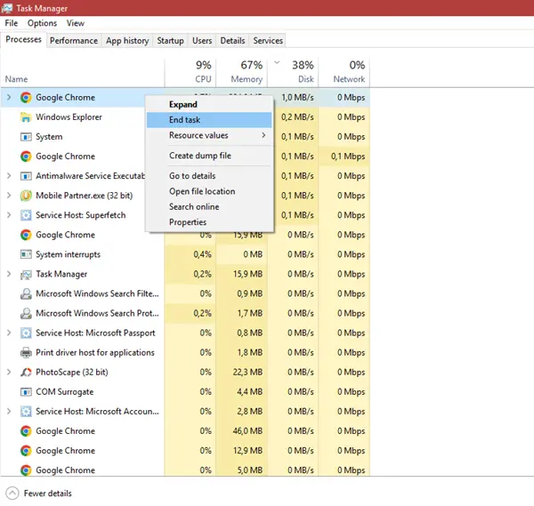Expand the Task Manager process group
Image resolution: width=534 pixels, height=506 pixels.
point(9,274)
